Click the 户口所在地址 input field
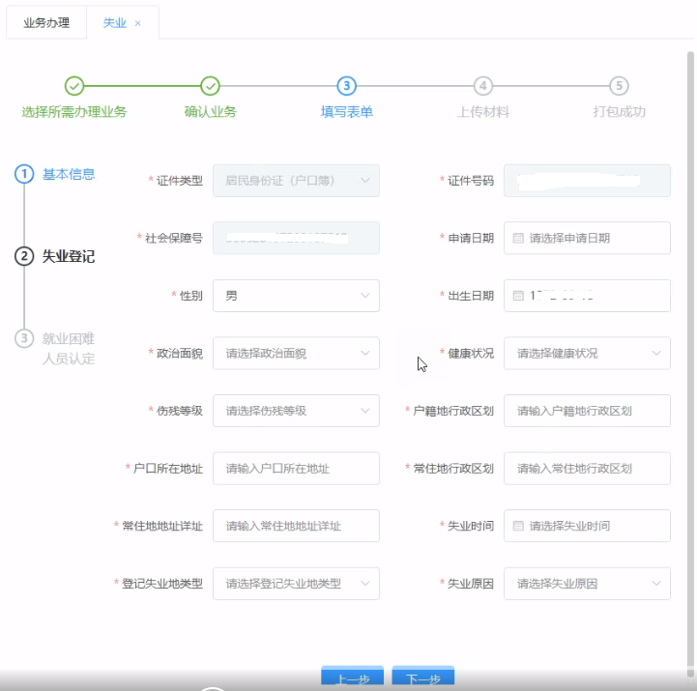This screenshot has height=691, width=697. 296,469
